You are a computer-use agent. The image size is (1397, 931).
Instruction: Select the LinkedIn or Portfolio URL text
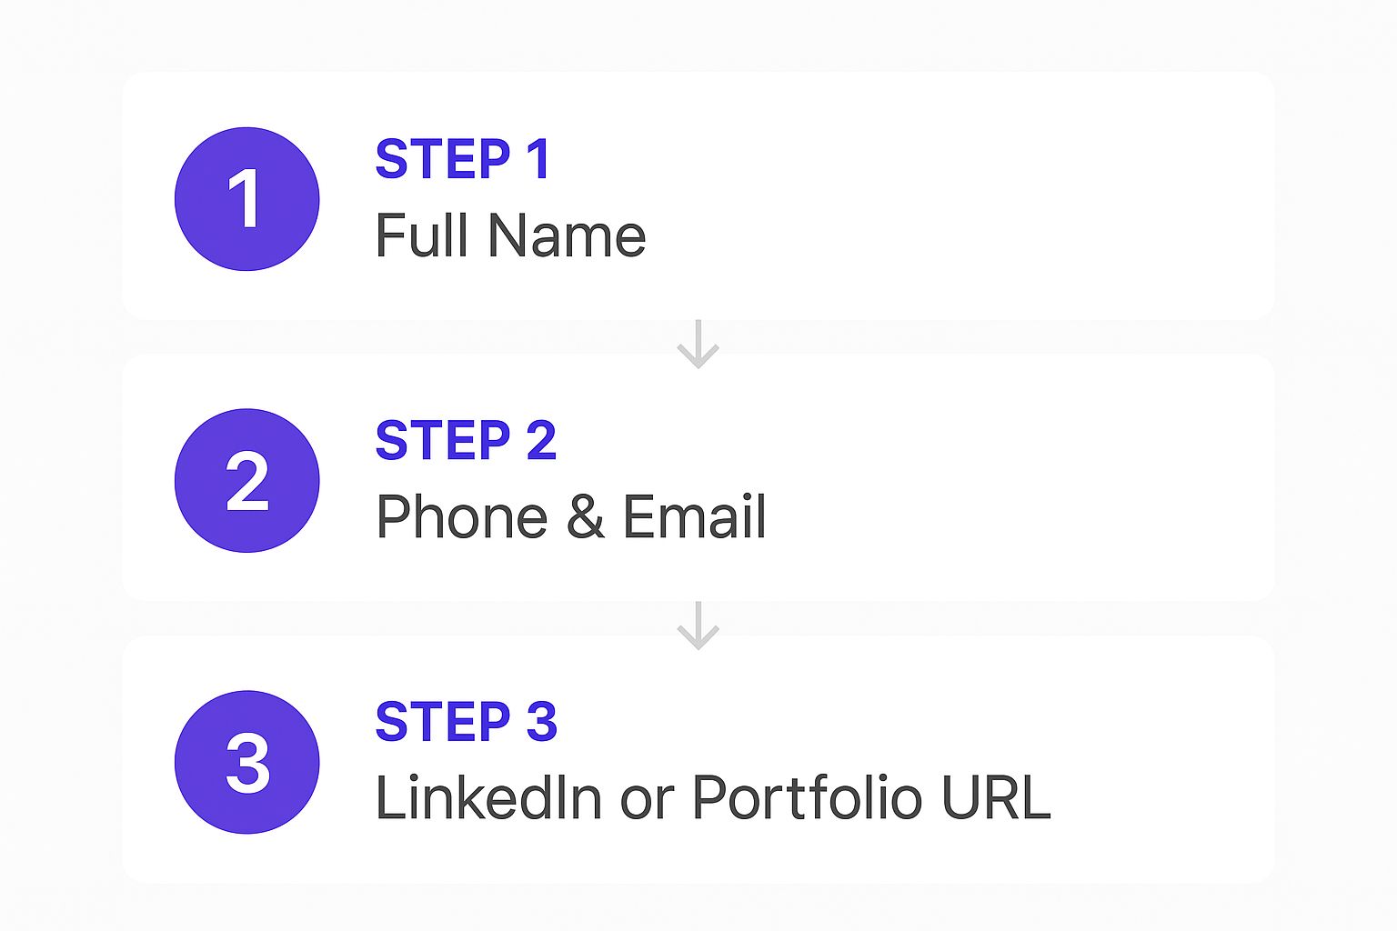[713, 798]
